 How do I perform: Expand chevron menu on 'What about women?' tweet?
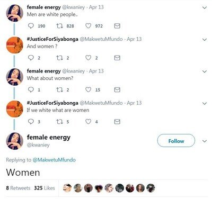click(x=205, y=71)
